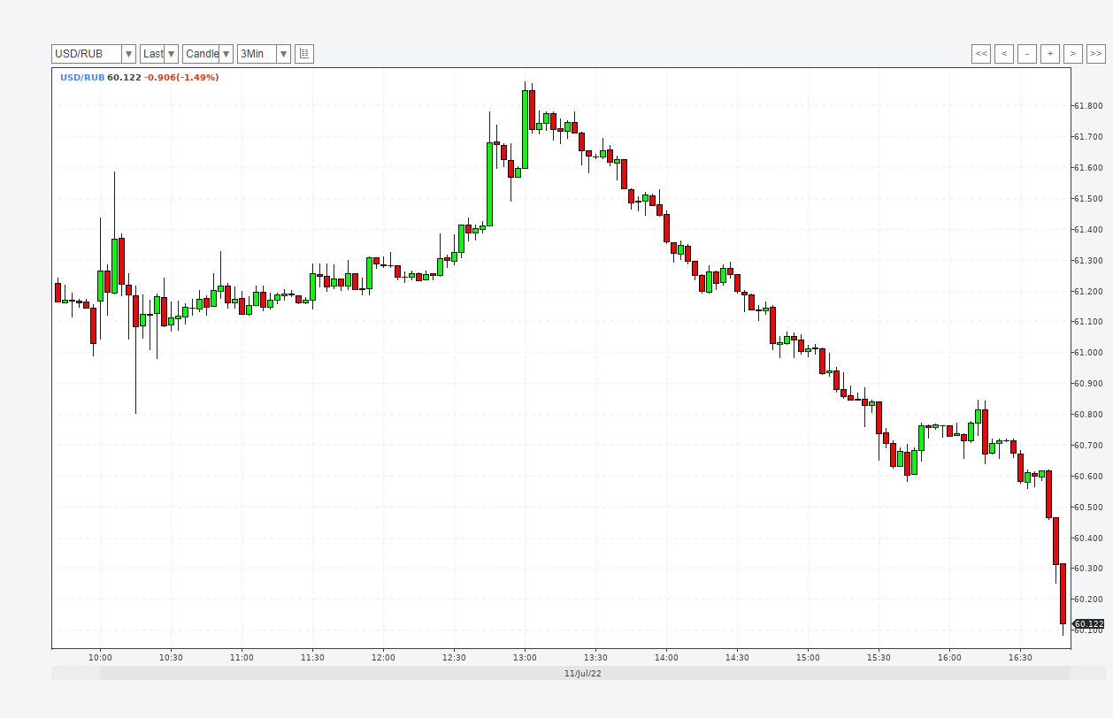Click the 13:00 time axis label

[x=525, y=657]
